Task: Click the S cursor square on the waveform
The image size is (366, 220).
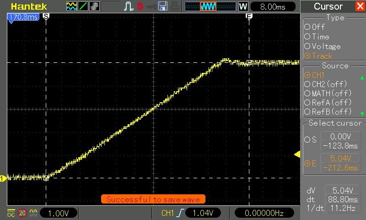Action: point(46,178)
